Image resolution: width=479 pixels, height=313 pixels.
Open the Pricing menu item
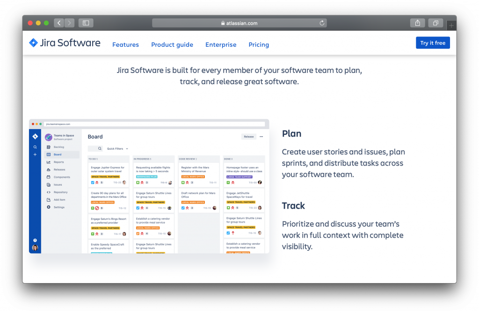point(259,44)
